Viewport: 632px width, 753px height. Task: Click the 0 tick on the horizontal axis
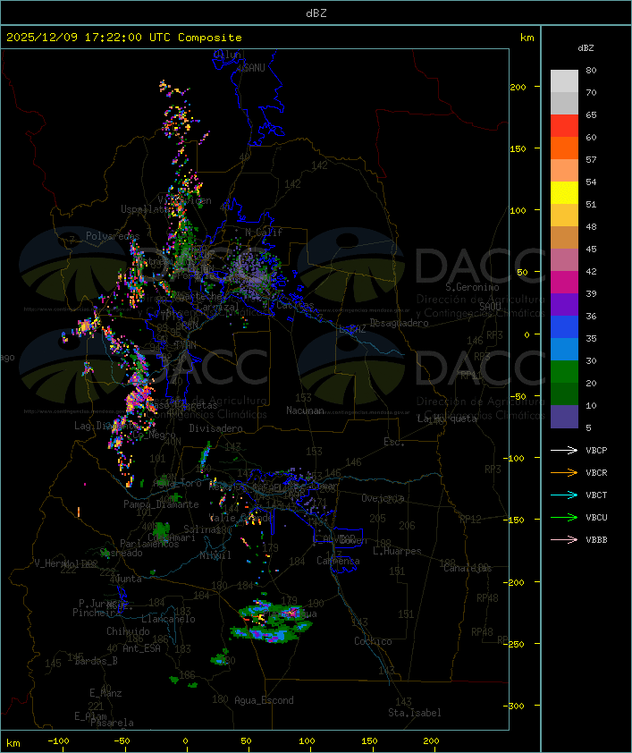coord(186,741)
